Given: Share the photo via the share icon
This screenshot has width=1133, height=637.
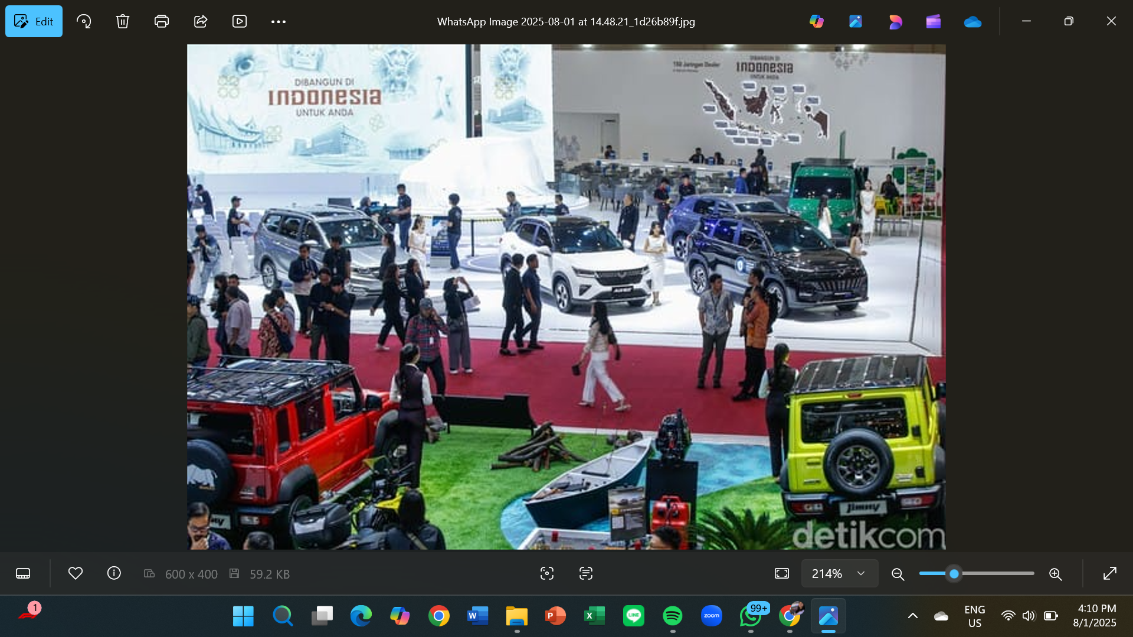Looking at the screenshot, I should (x=201, y=21).
